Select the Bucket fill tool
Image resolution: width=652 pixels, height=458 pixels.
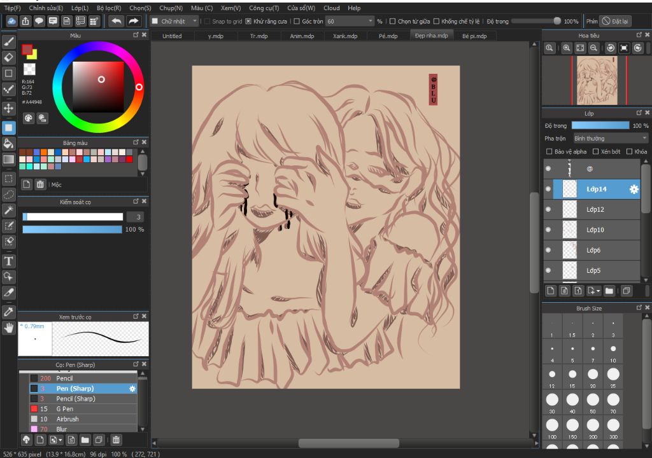[x=9, y=144]
